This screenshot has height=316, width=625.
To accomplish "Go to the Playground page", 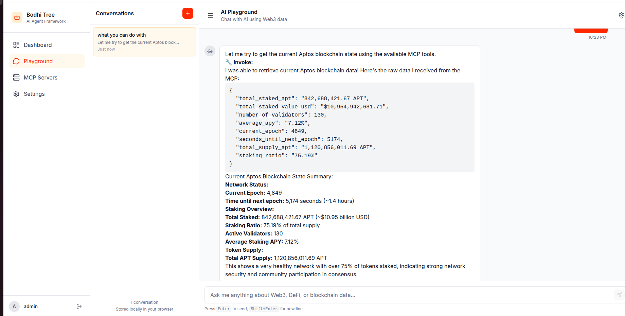I will 47,61.
